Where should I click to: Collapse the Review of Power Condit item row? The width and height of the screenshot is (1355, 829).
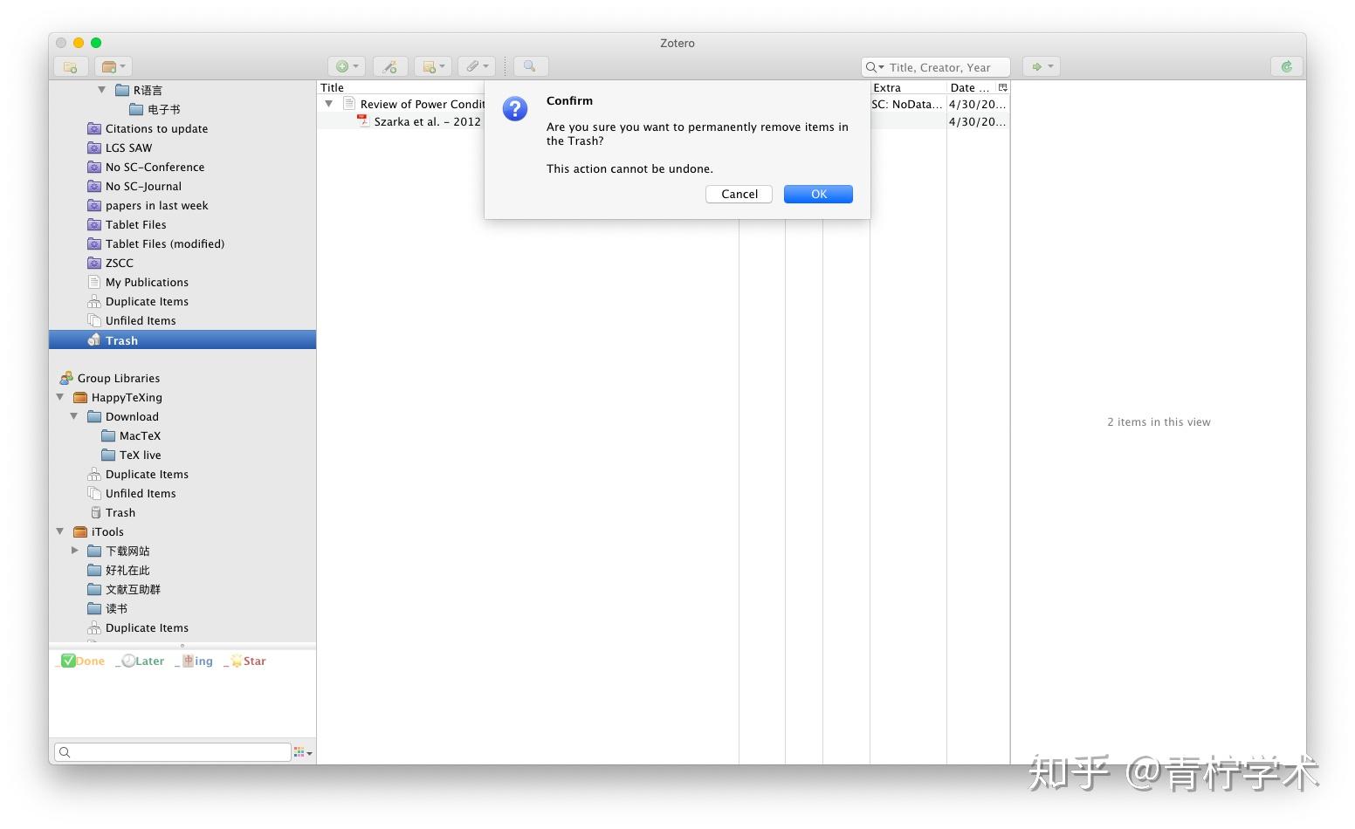click(x=329, y=104)
